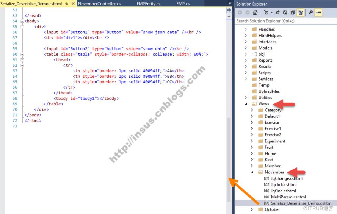Click the JqChange.cshtml file icon

pos(266,178)
